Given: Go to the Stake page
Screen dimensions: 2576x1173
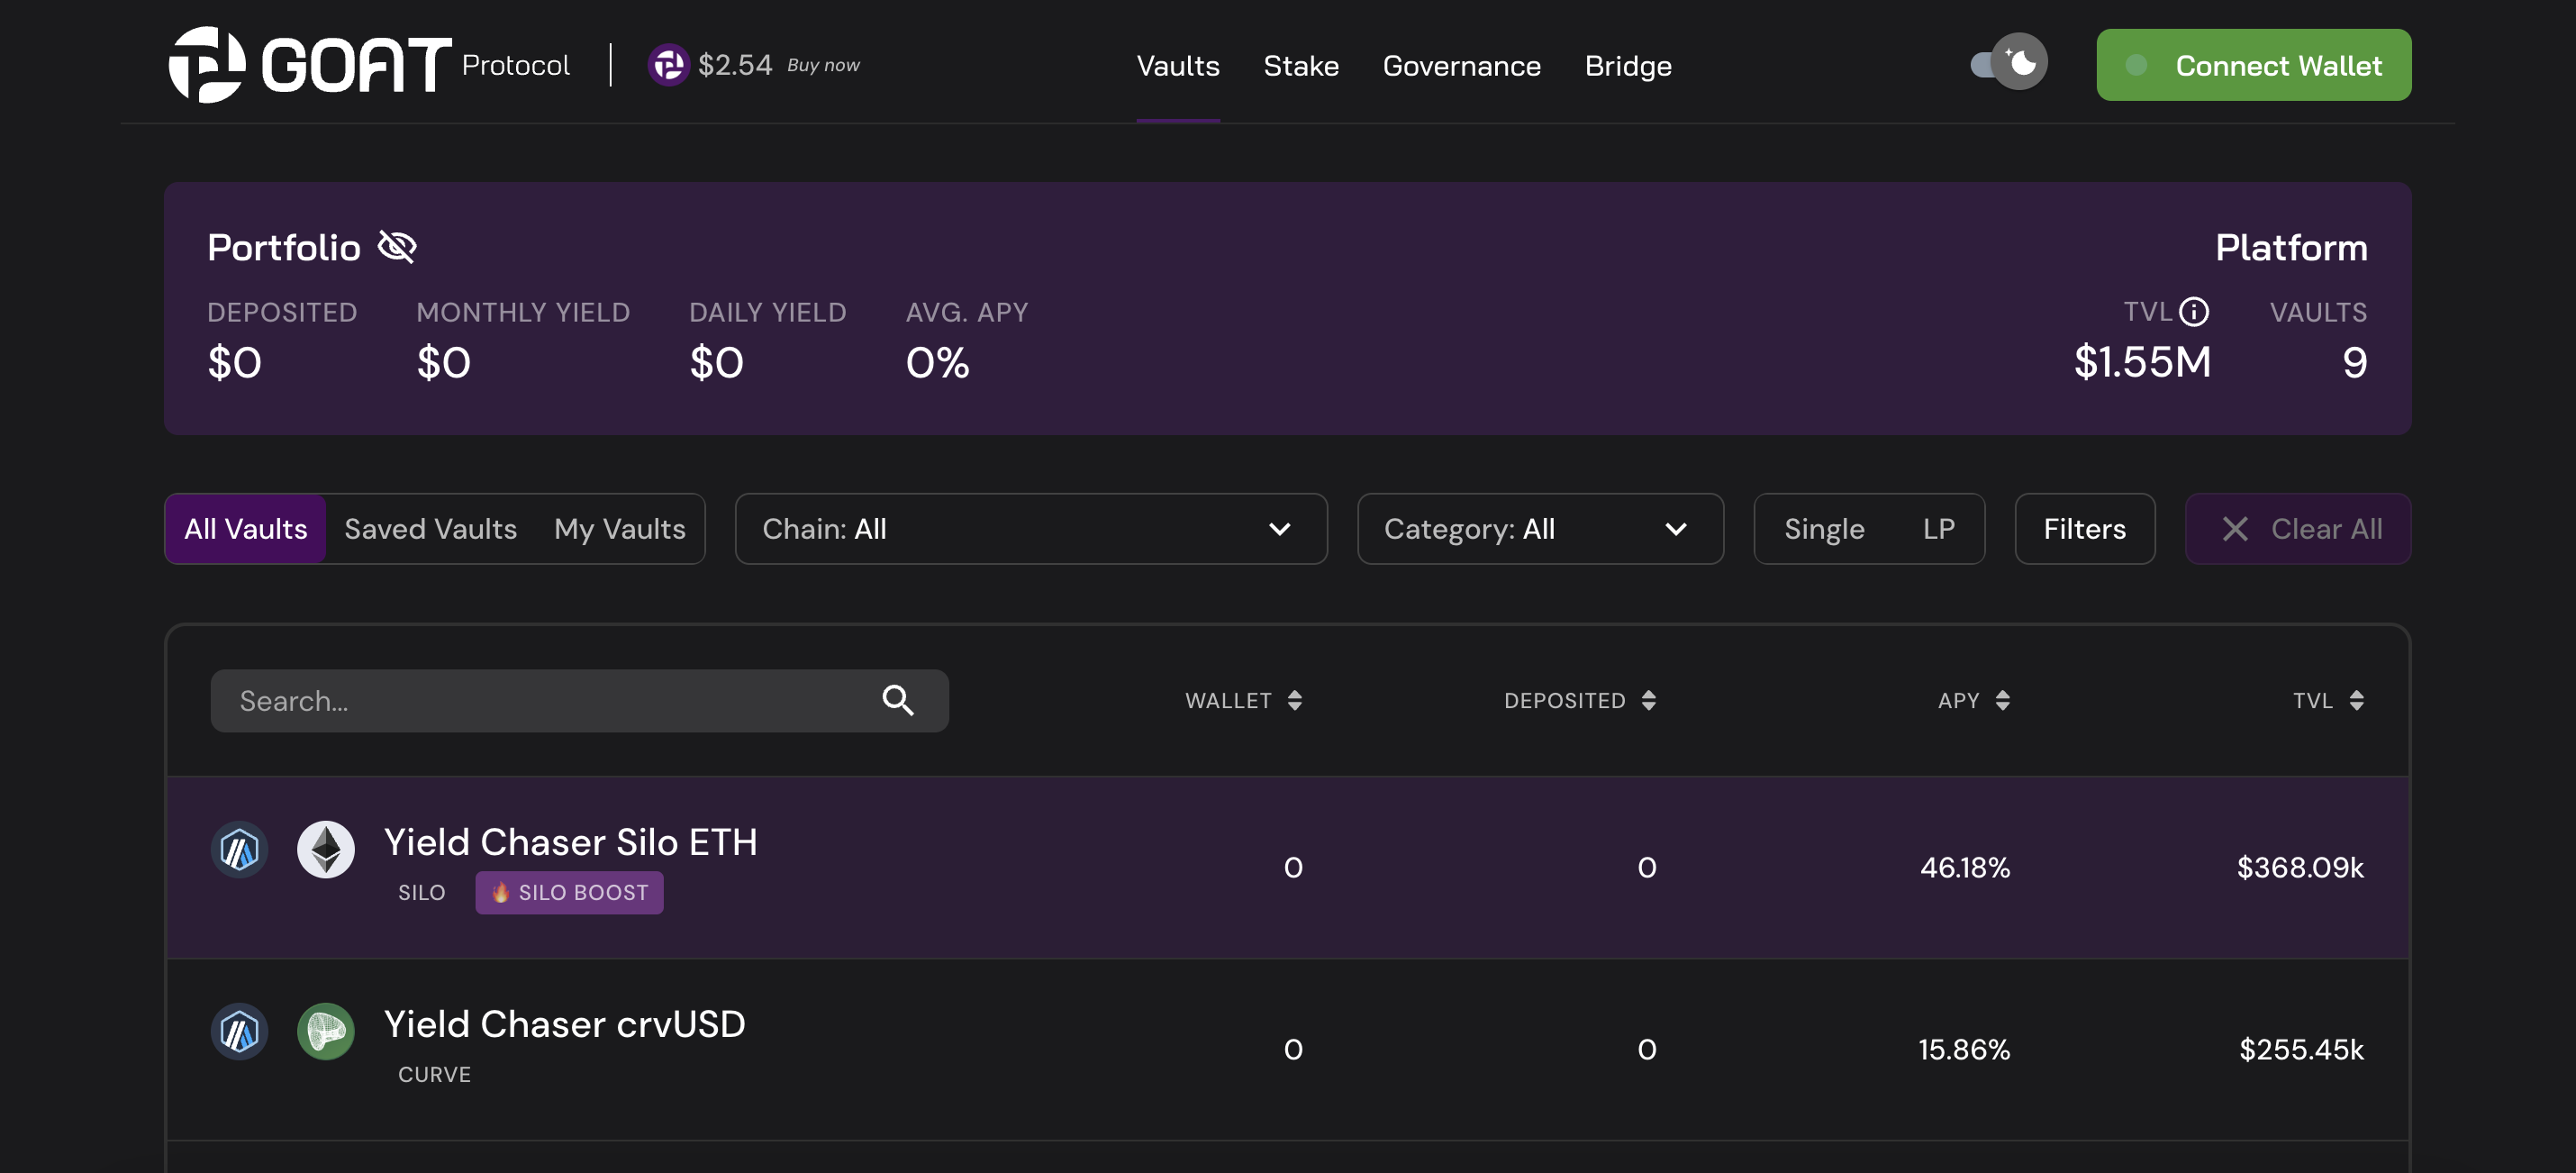Looking at the screenshot, I should (1301, 66).
